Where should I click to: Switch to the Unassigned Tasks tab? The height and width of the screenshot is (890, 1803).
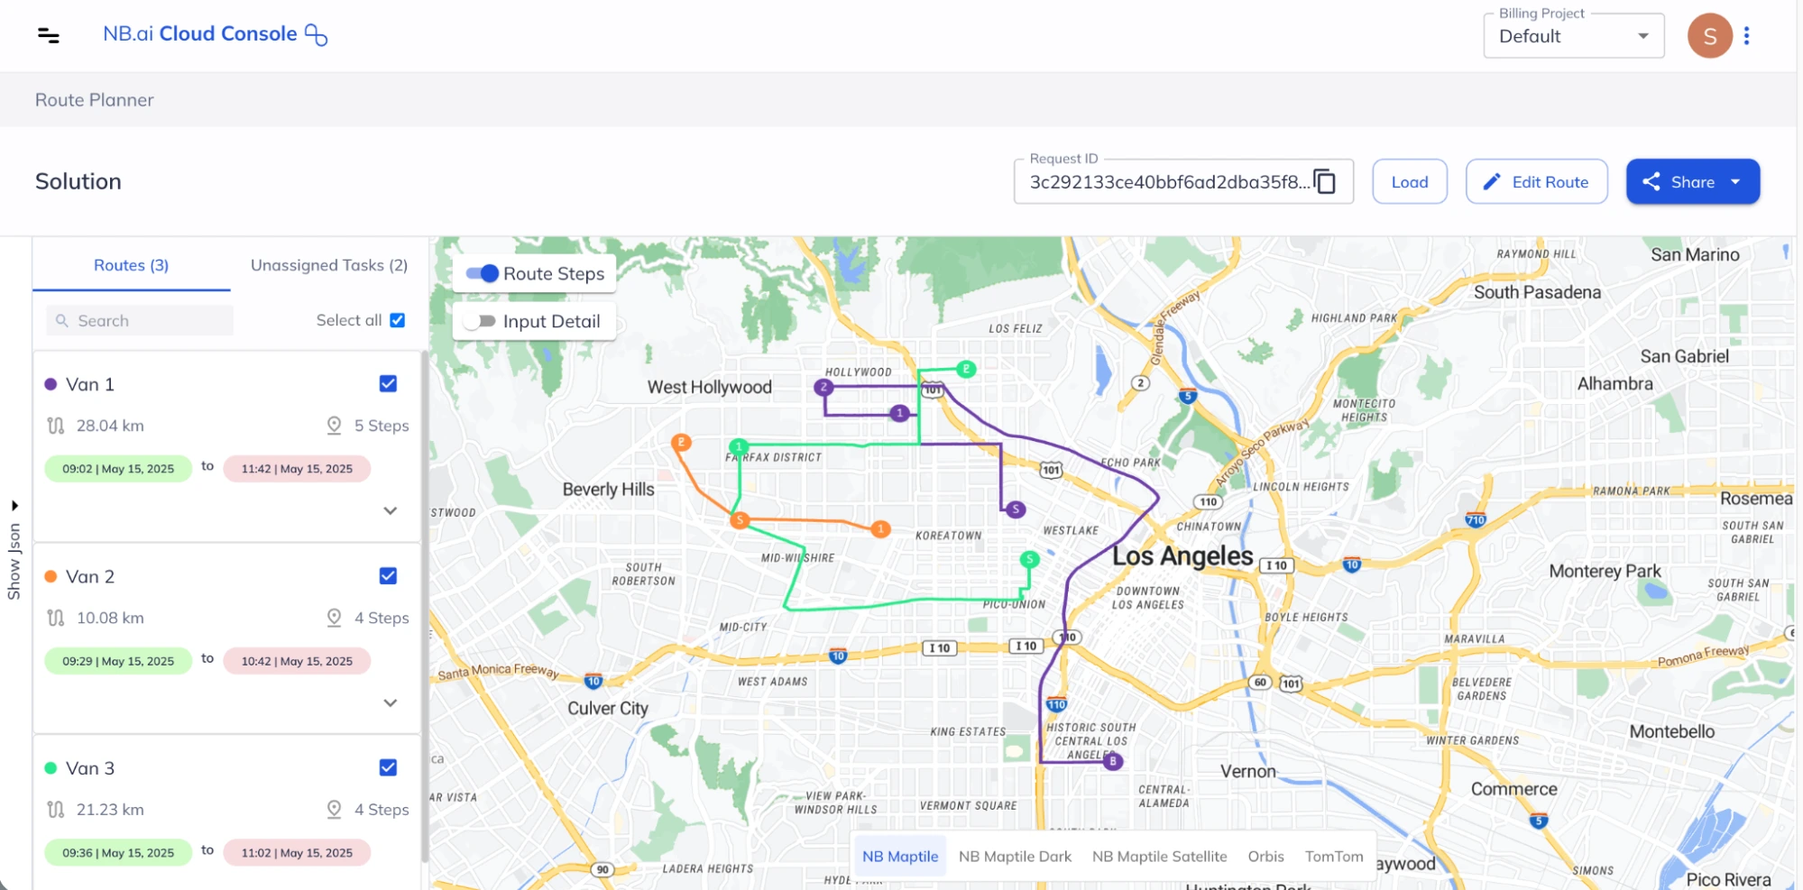tap(328, 264)
